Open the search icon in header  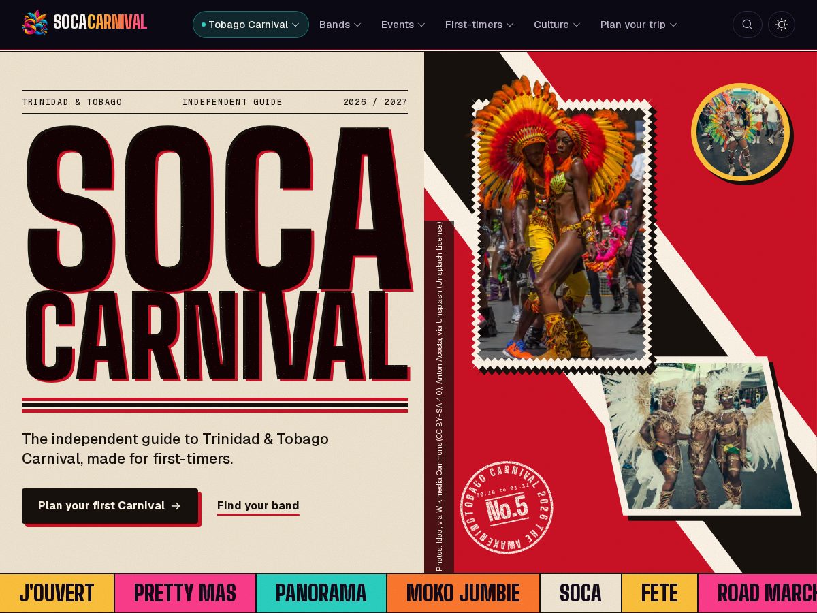click(x=748, y=25)
